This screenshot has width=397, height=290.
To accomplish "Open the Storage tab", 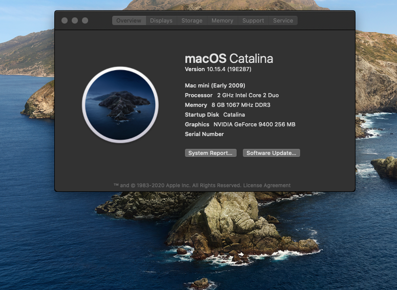I will 192,20.
